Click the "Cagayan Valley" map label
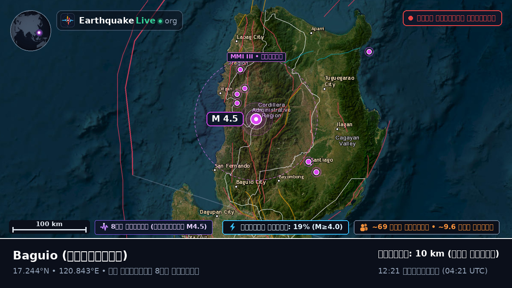Viewport: 512px width, 288px height. (347, 141)
